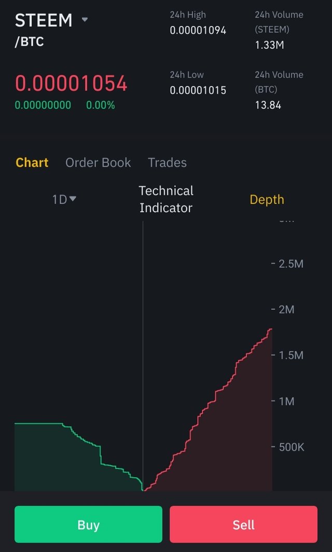The width and height of the screenshot is (332, 552).
Task: Toggle the Depth chart view
Action: (x=267, y=200)
